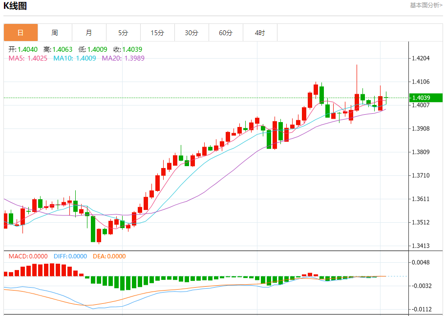Click the MA20: 1.3989 legend value

pyautogui.click(x=123, y=58)
